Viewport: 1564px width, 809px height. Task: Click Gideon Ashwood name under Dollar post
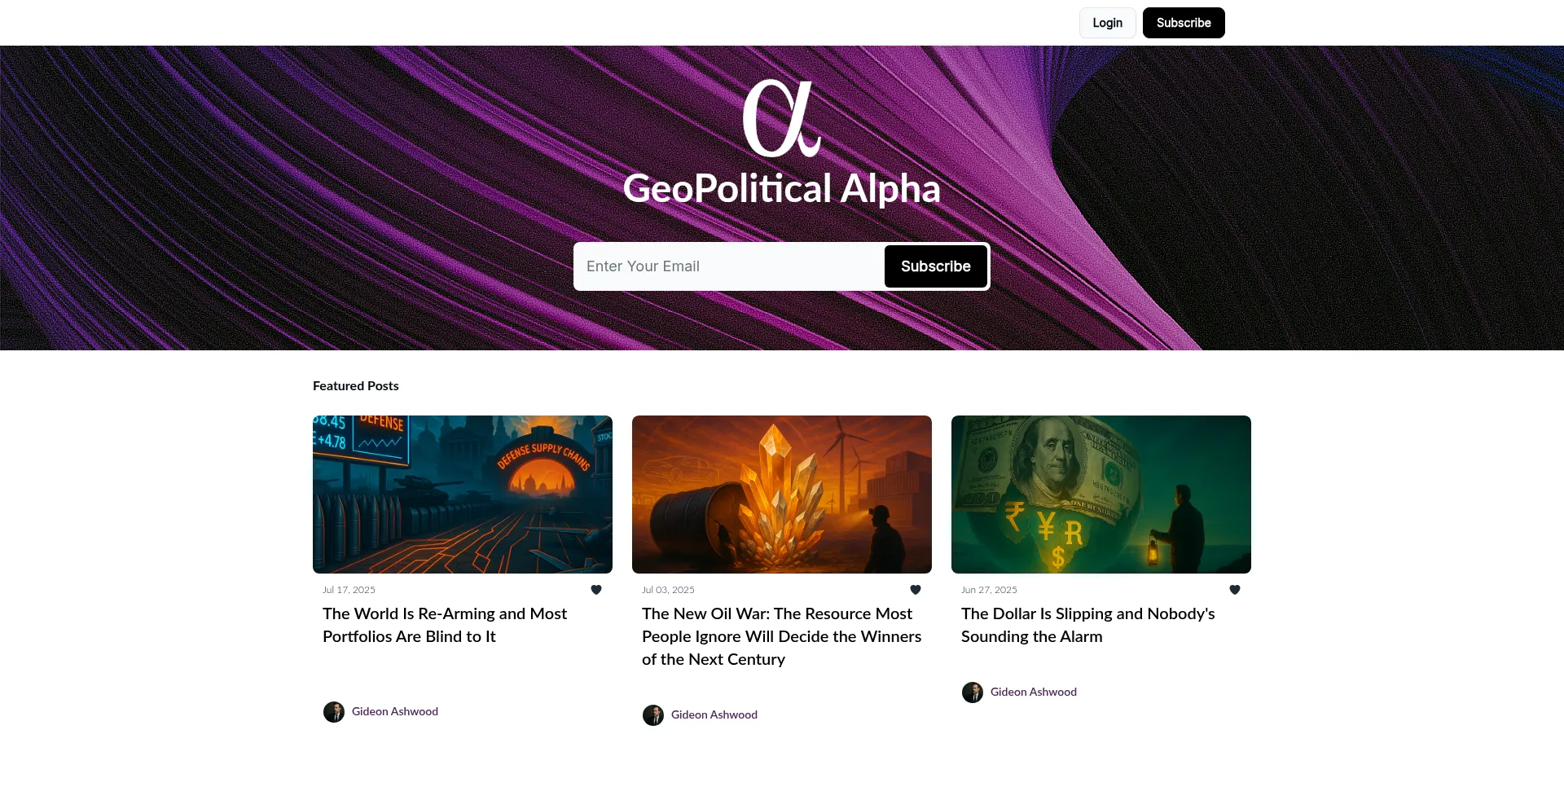[1034, 692]
